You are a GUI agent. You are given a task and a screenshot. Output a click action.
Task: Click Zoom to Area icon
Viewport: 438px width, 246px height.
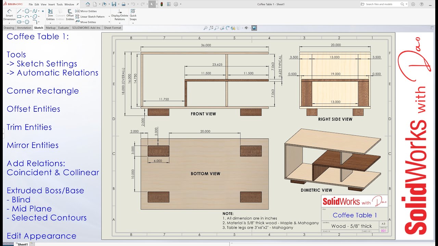217,28
